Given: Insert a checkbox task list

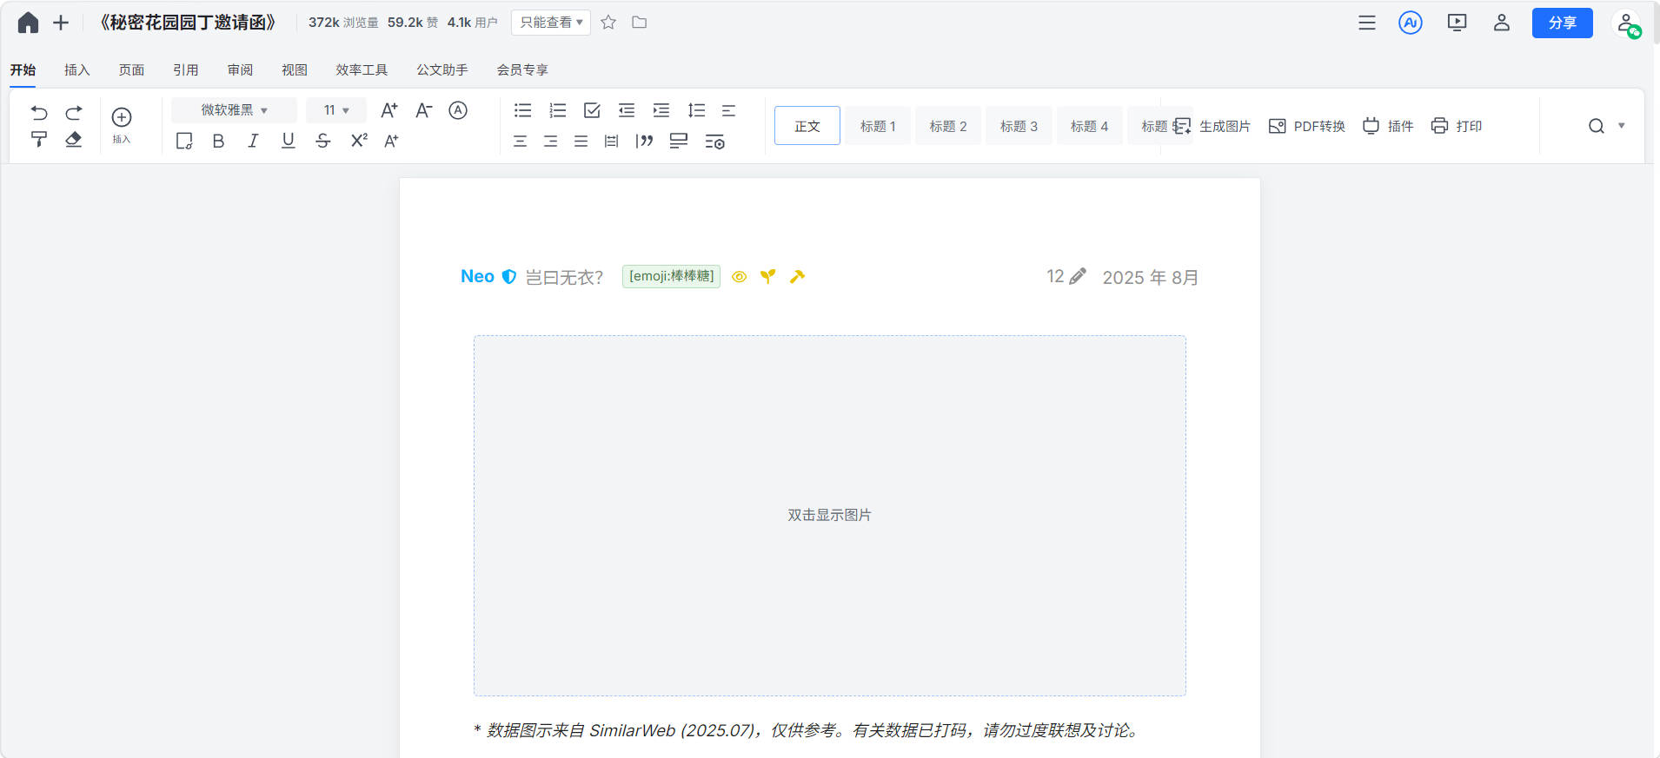Looking at the screenshot, I should point(592,110).
